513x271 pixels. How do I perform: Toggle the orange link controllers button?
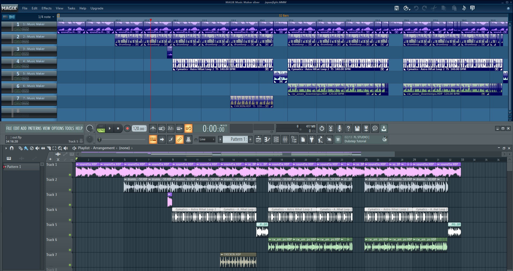[180, 139]
